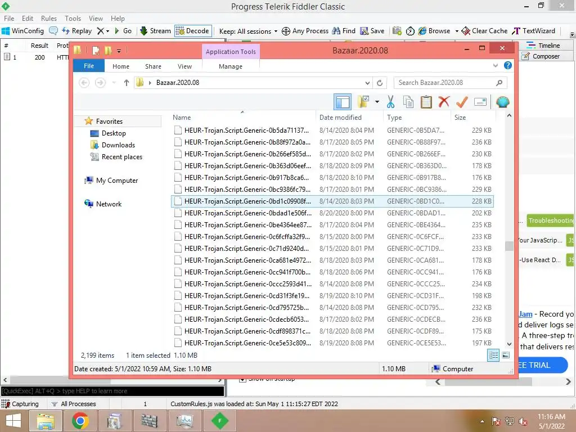The image size is (576, 432).
Task: Click the Copy pages icon
Action: point(408,102)
